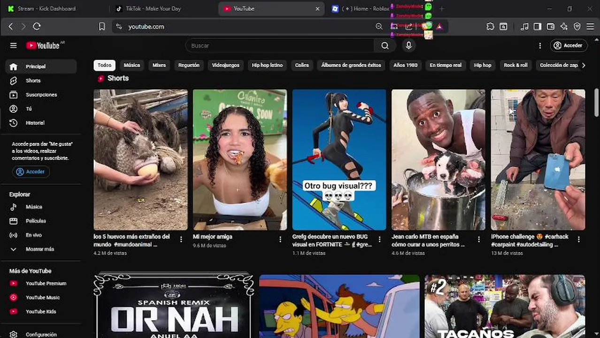600x338 pixels.
Task: Click Acceder button in the top header
Action: point(569,46)
